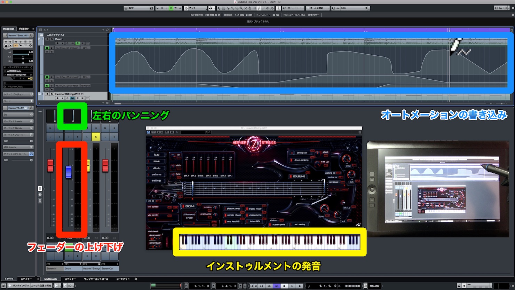Viewport: 515px width, 290px height.
Task: Click the Home icon beside 設定 dropdown
Action: pyautogui.click(x=152, y=8)
